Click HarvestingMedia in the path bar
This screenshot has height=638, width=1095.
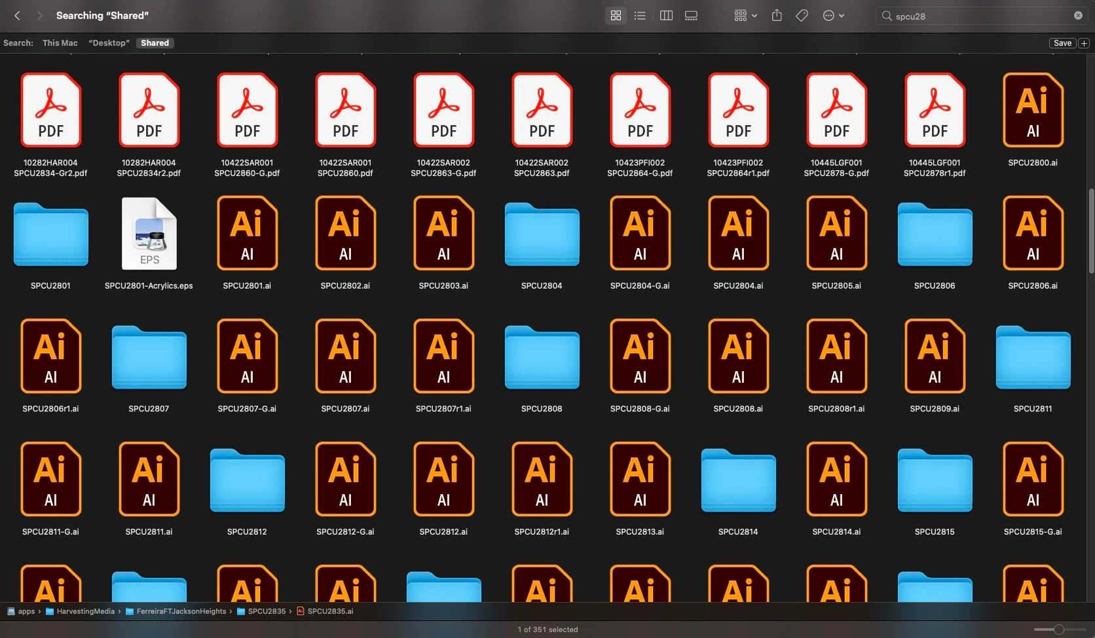click(x=80, y=611)
